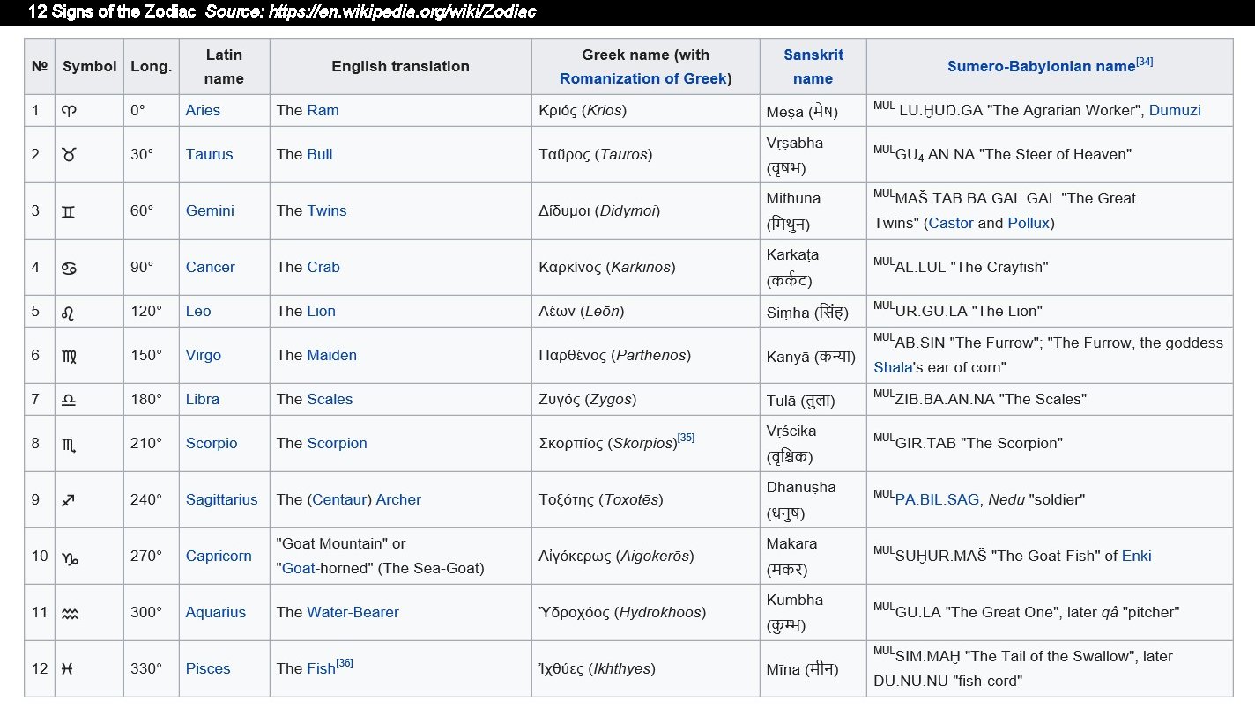Open the Aquarius link
1255x708 pixels.
click(x=216, y=612)
